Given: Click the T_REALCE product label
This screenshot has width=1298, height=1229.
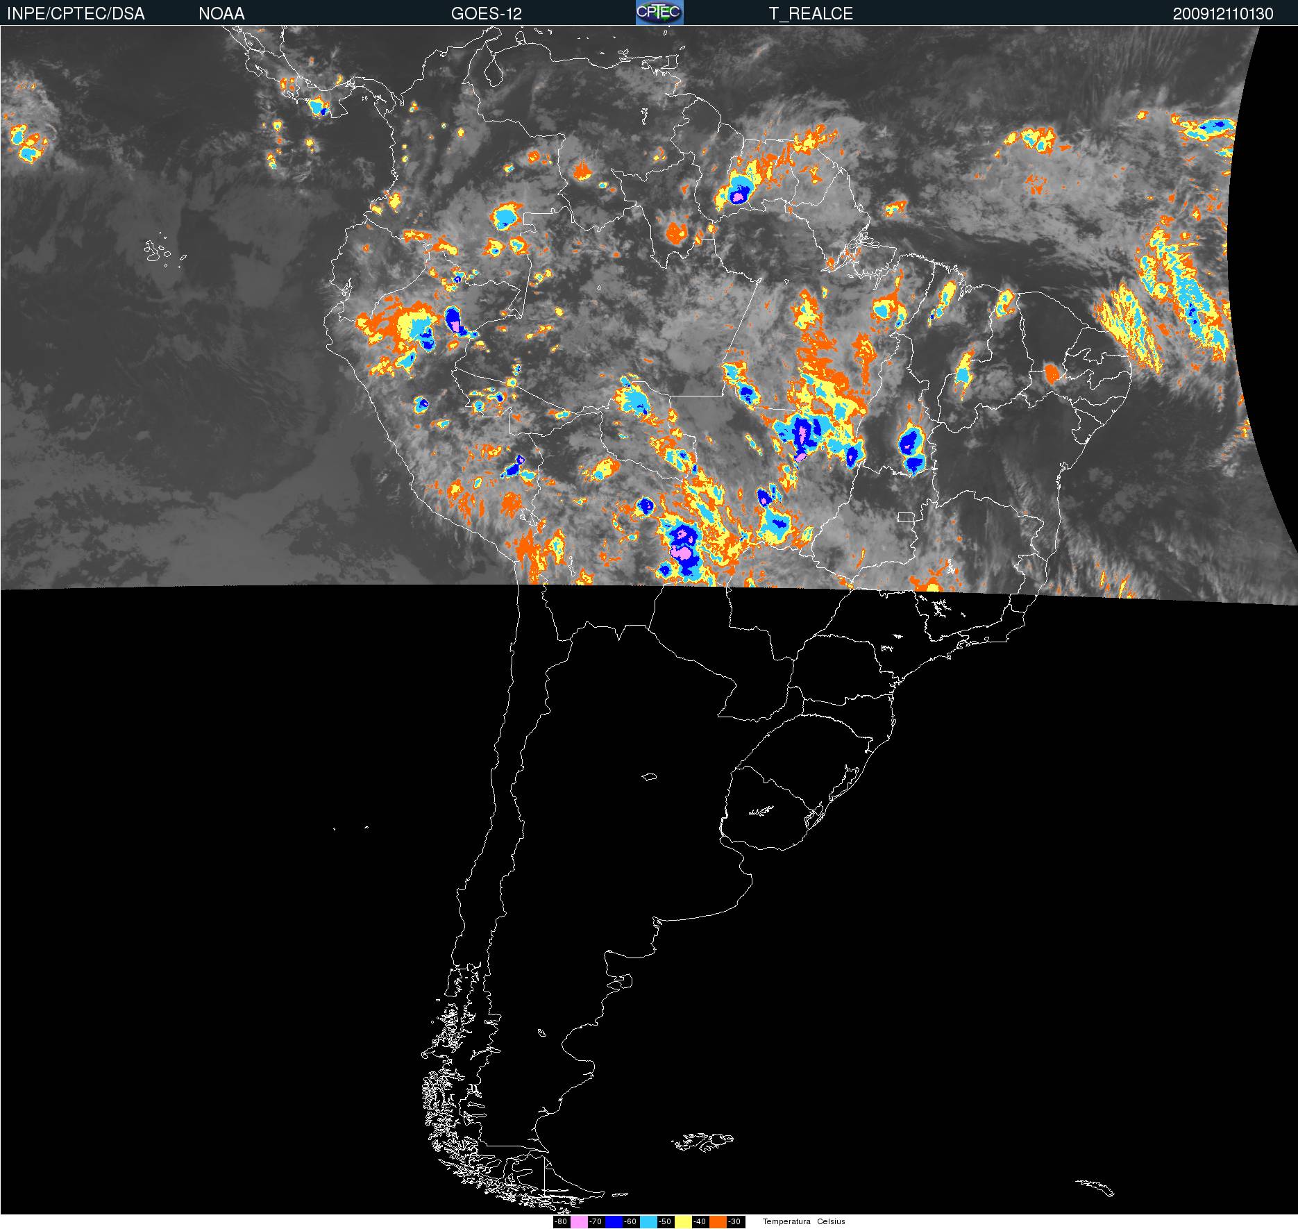Looking at the screenshot, I should pos(811,13).
